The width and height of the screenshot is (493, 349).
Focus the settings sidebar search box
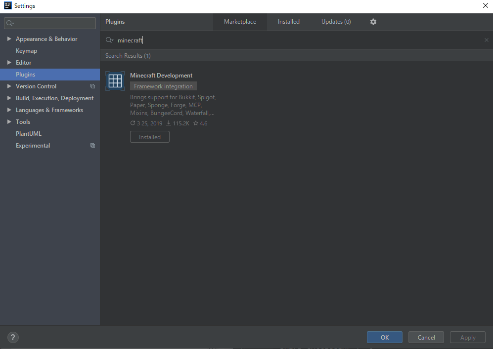coord(50,23)
